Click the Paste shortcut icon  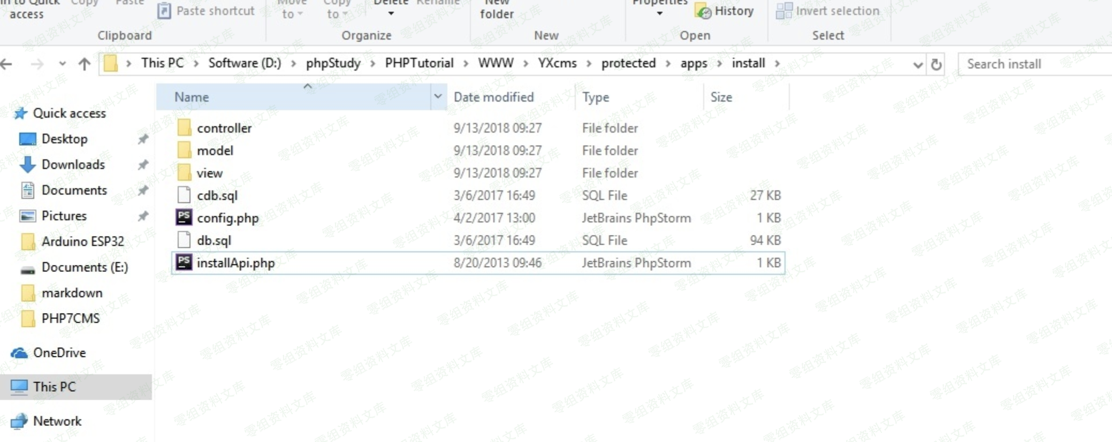[x=164, y=11]
